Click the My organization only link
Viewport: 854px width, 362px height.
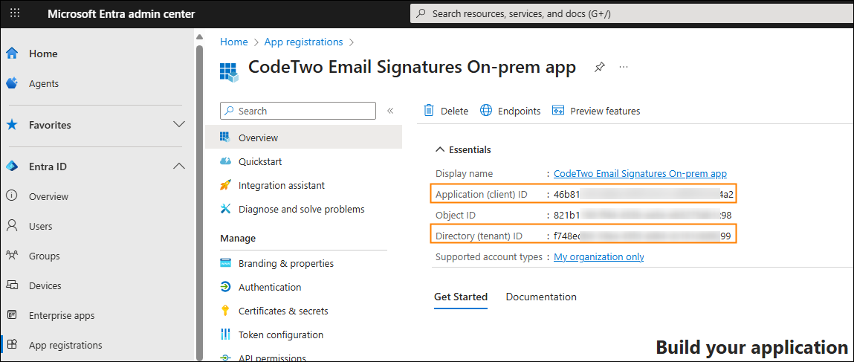598,256
